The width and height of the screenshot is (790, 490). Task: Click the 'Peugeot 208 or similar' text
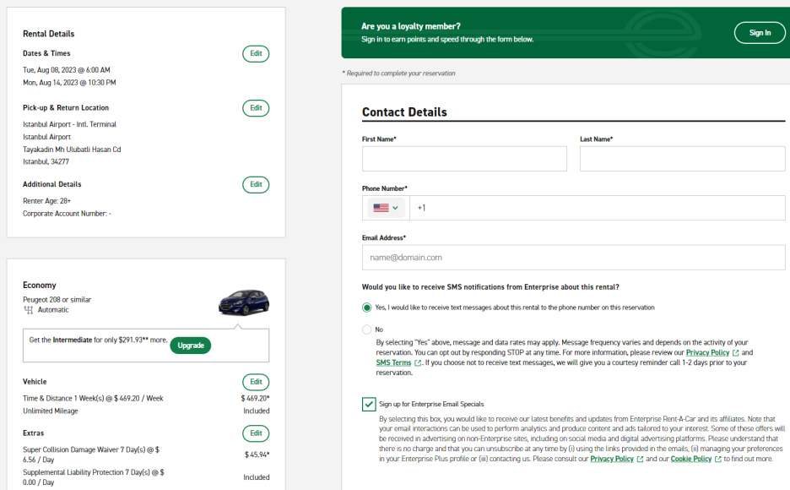57,300
